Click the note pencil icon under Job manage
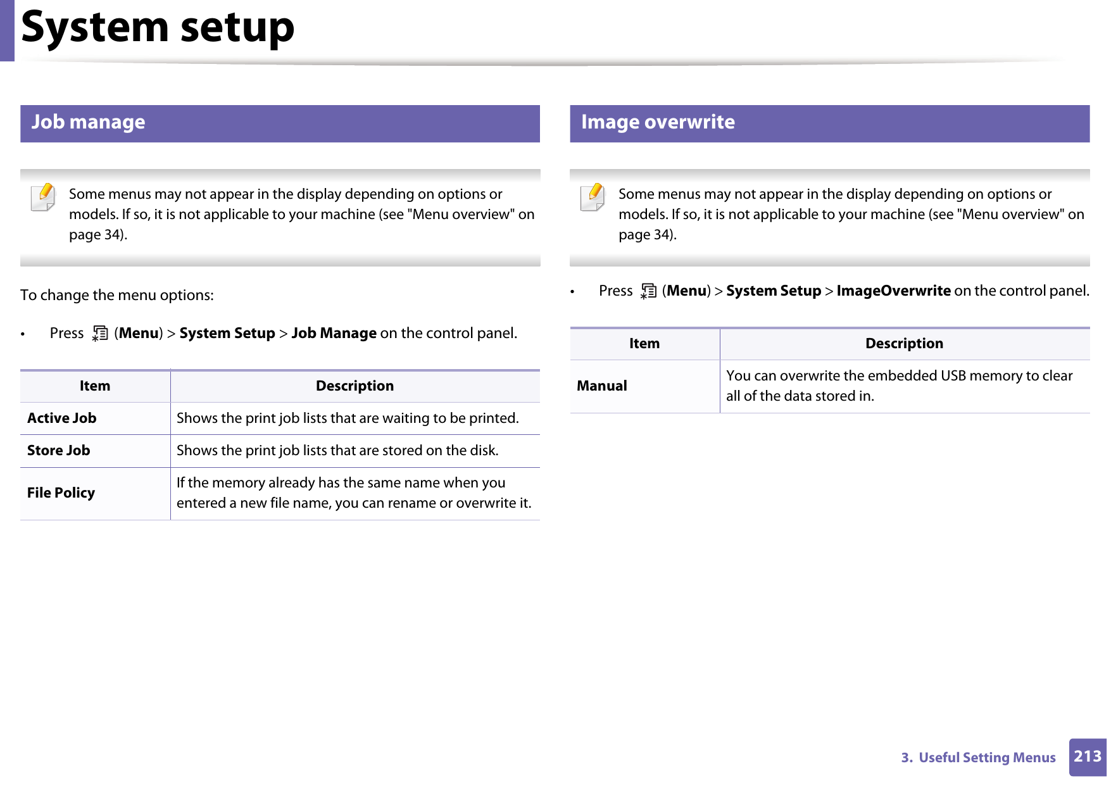Image resolution: width=1111 pixels, height=785 pixels. click(x=43, y=196)
